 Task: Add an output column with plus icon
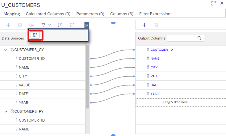(144, 25)
